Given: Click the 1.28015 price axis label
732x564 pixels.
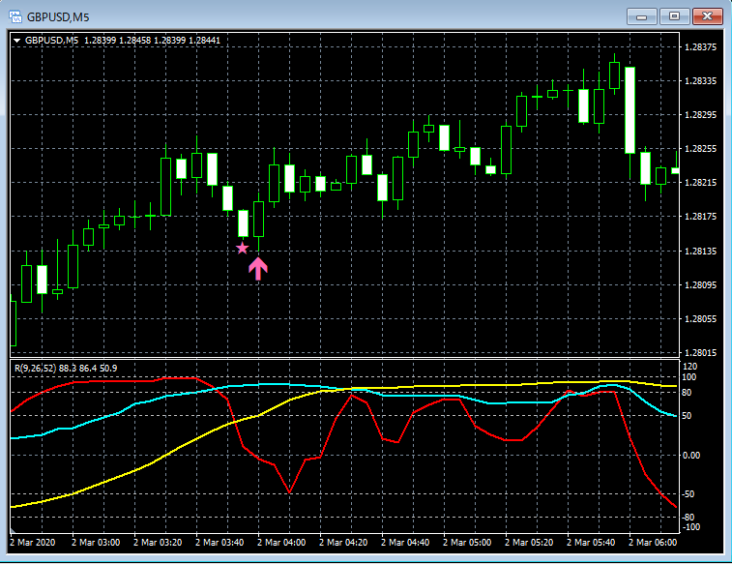Looking at the screenshot, I should coord(699,353).
